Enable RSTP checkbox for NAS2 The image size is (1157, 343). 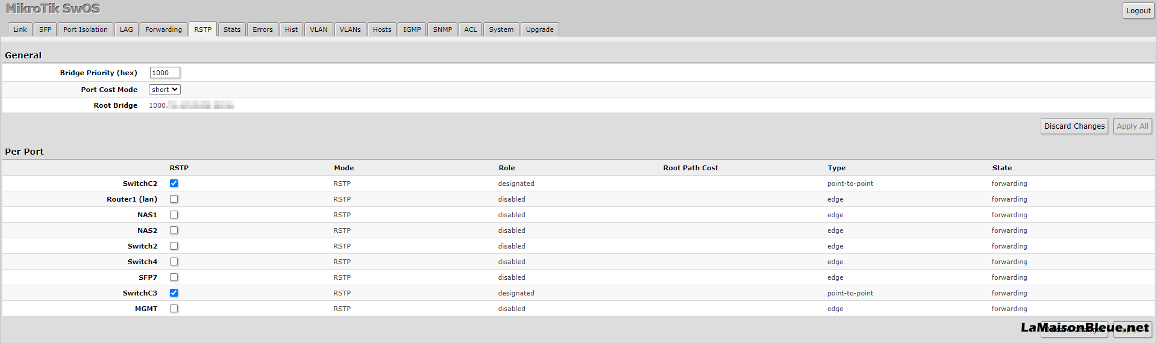(x=174, y=230)
